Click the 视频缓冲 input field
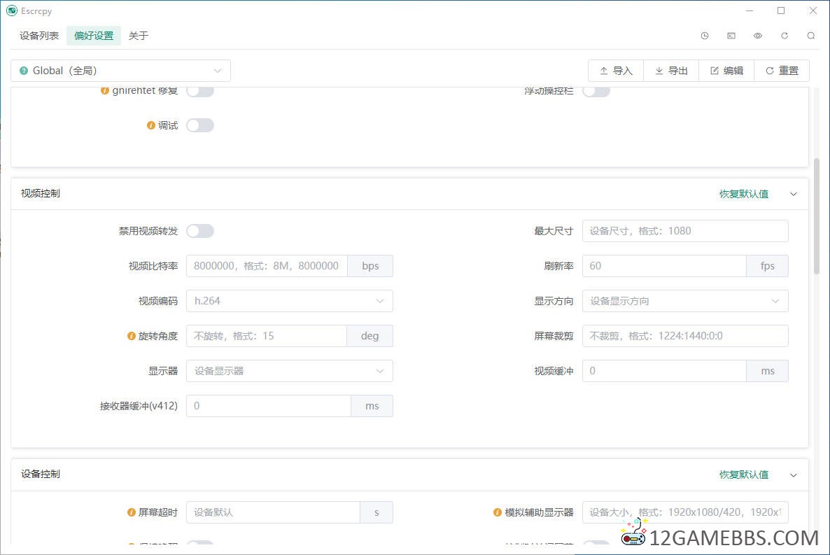Image resolution: width=830 pixels, height=555 pixels. [x=664, y=371]
